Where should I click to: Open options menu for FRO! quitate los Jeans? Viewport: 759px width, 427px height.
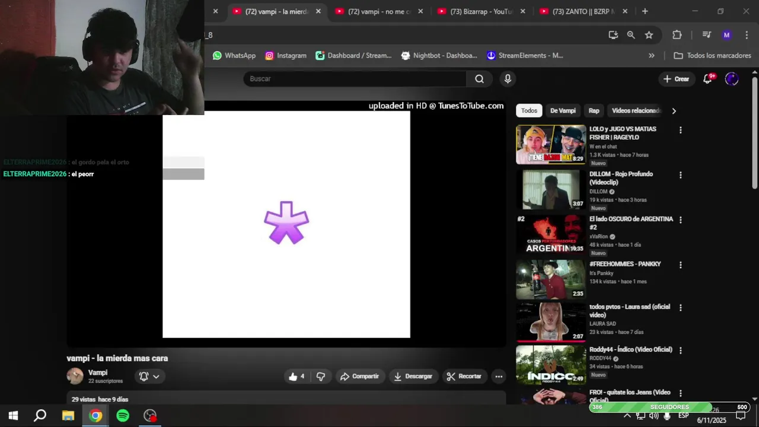click(680, 393)
